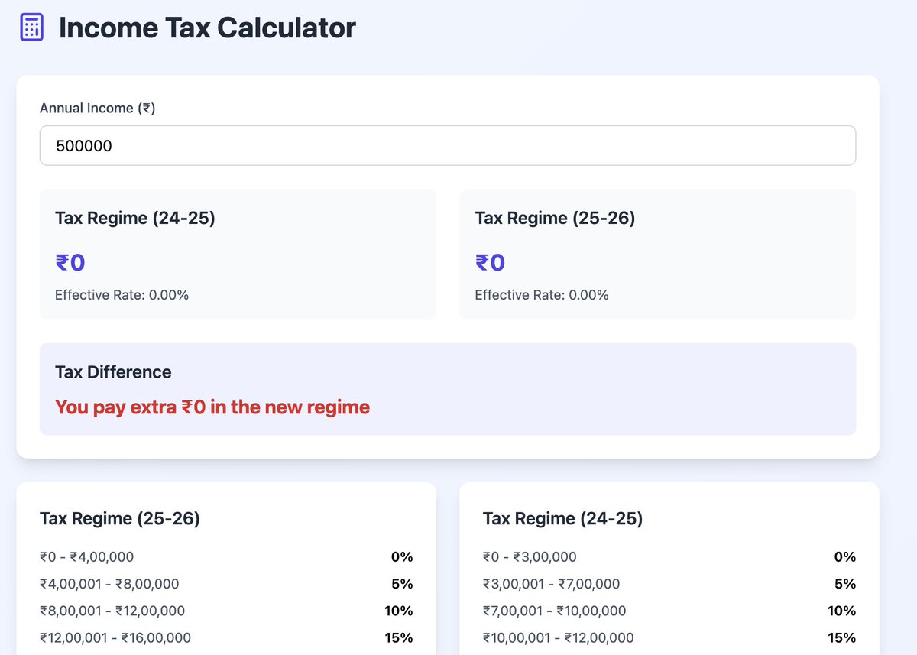Click Effective Rate text in the 25-26 result card

543,295
